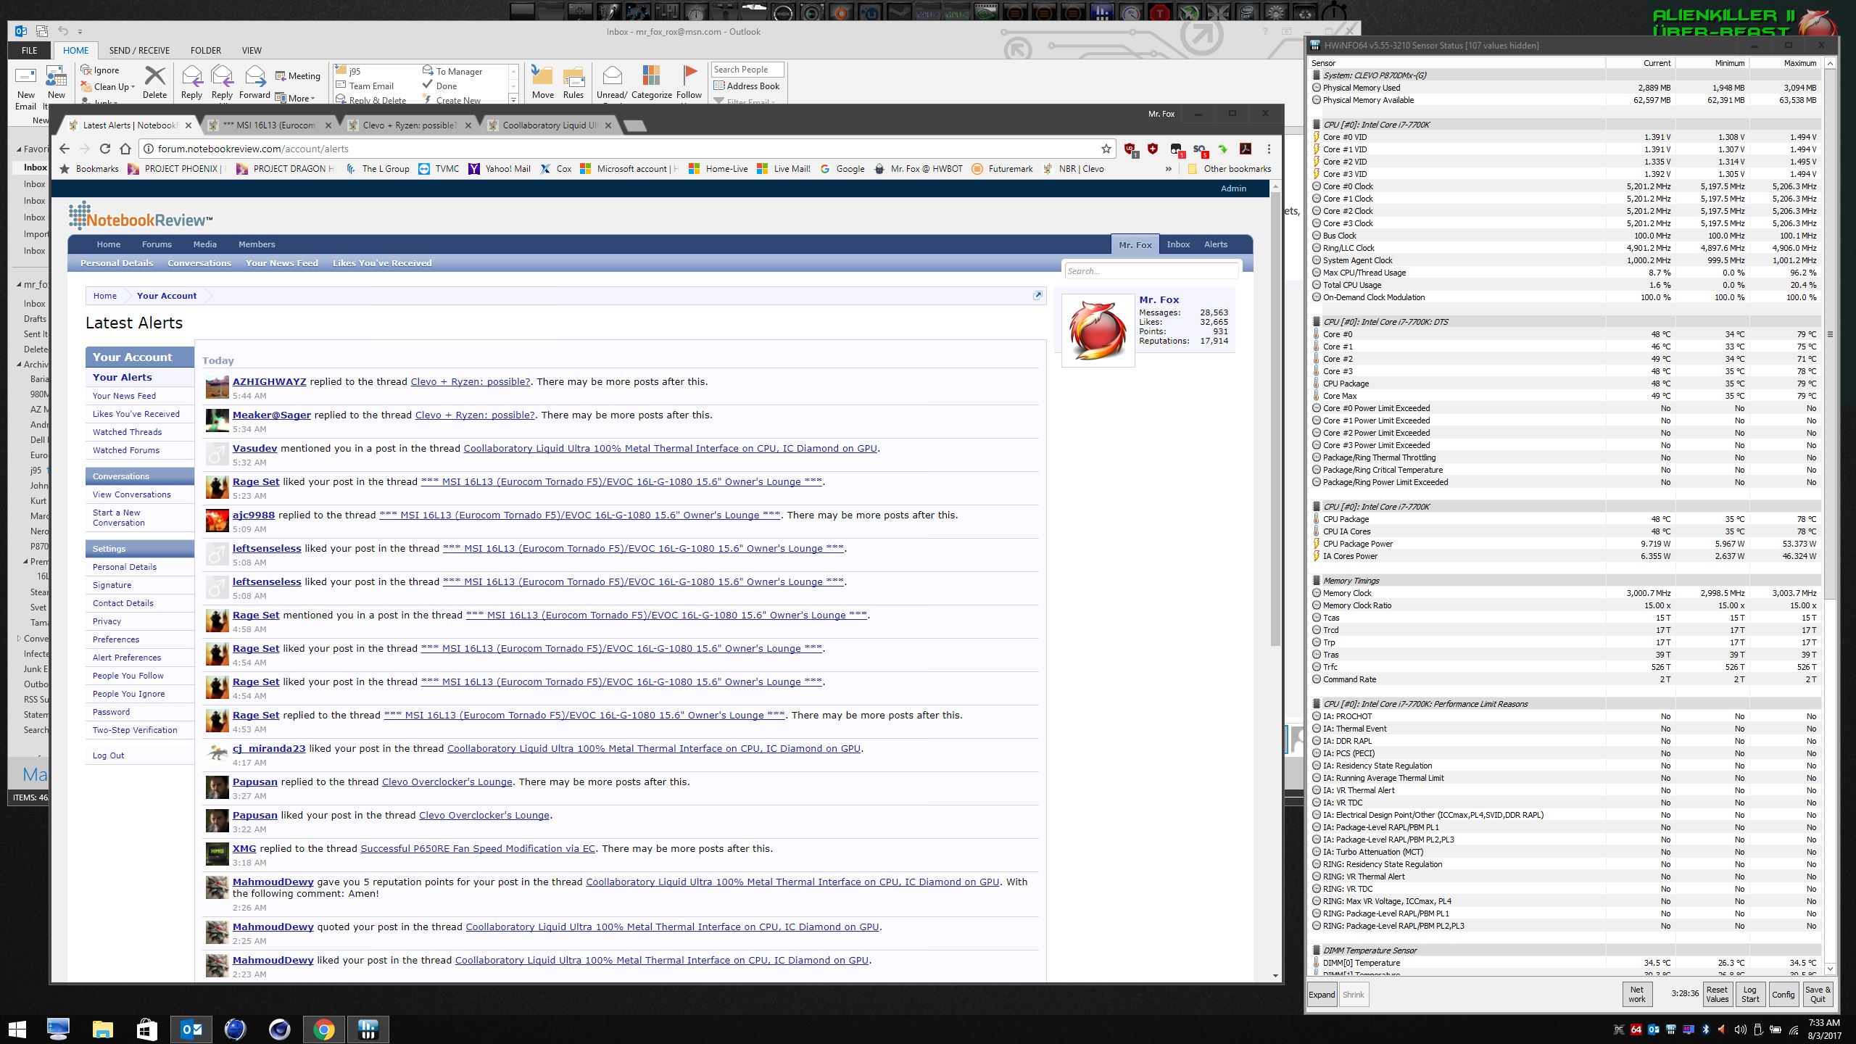Click Network button in HWiNFO
The height and width of the screenshot is (1044, 1856).
point(1637,994)
